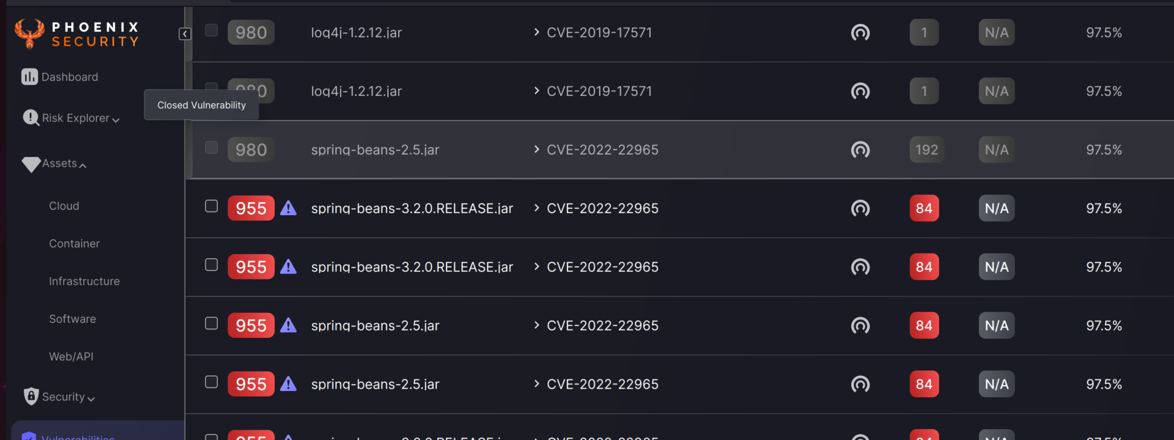This screenshot has height=440, width=1174.
Task: Expand CVE-2022-22965 details in the 192-count row
Action: (536, 150)
